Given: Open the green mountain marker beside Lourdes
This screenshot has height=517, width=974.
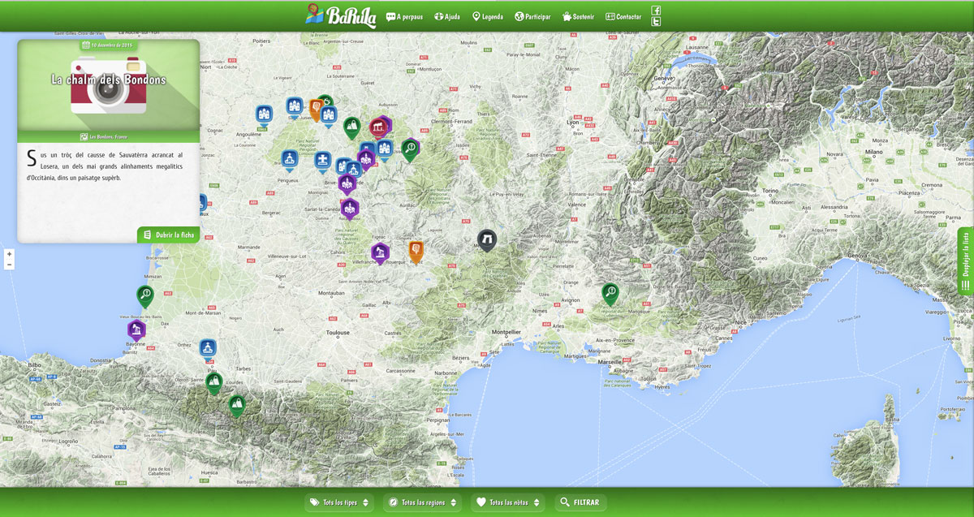Looking at the screenshot, I should click(213, 382).
